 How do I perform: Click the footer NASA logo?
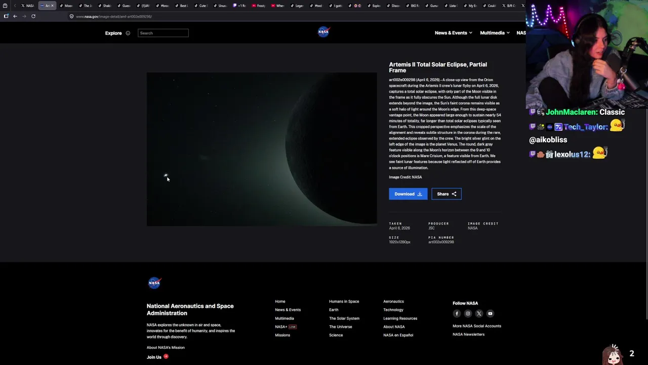154,283
